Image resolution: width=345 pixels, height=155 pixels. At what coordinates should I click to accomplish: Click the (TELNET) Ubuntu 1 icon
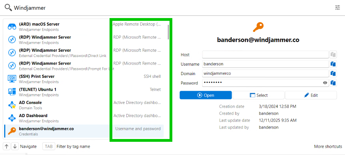pos(12,92)
